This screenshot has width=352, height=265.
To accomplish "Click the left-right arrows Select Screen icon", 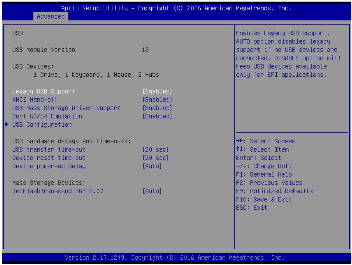I will [x=239, y=141].
